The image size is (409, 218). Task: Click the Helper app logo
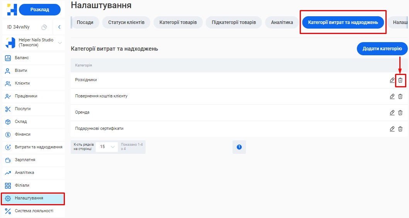tap(12, 10)
